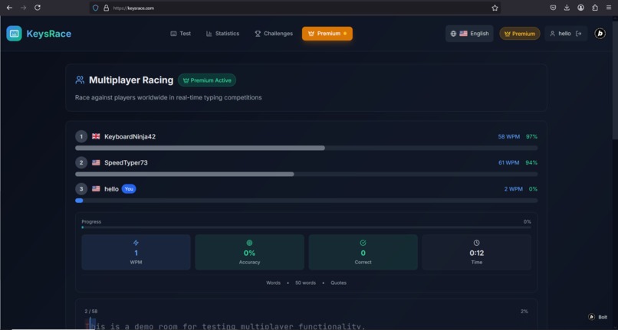Open the Pocket save icon
Image resolution: width=618 pixels, height=330 pixels.
[553, 8]
